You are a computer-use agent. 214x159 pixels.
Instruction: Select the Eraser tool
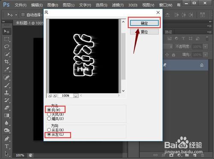click(x=6, y=108)
